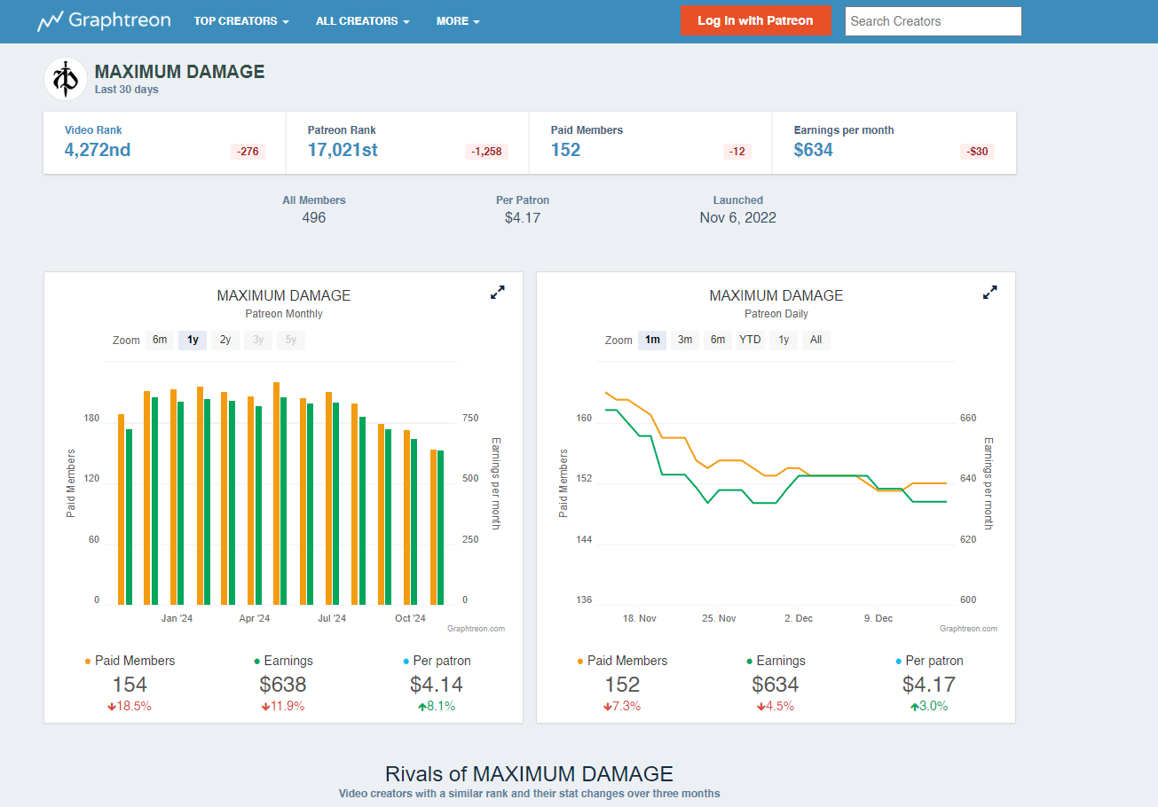Viewport: 1158px width, 807px height.
Task: Click the $634 earnings per month value
Action: tap(814, 150)
